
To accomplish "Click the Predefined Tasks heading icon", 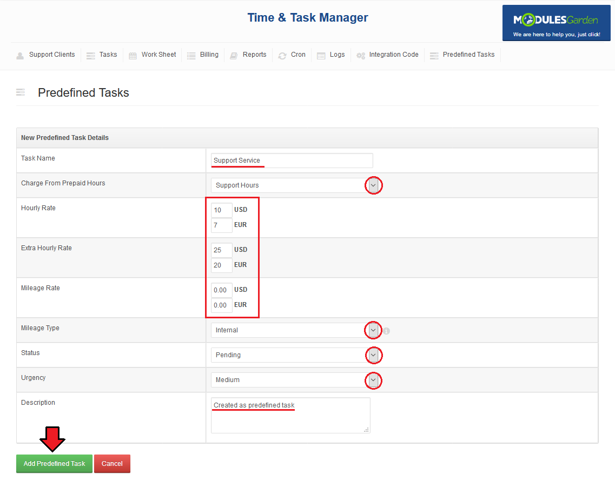I will point(21,92).
